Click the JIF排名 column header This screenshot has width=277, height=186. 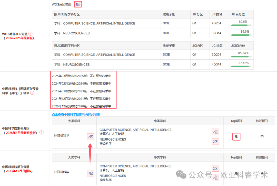(x=217, y=14)
